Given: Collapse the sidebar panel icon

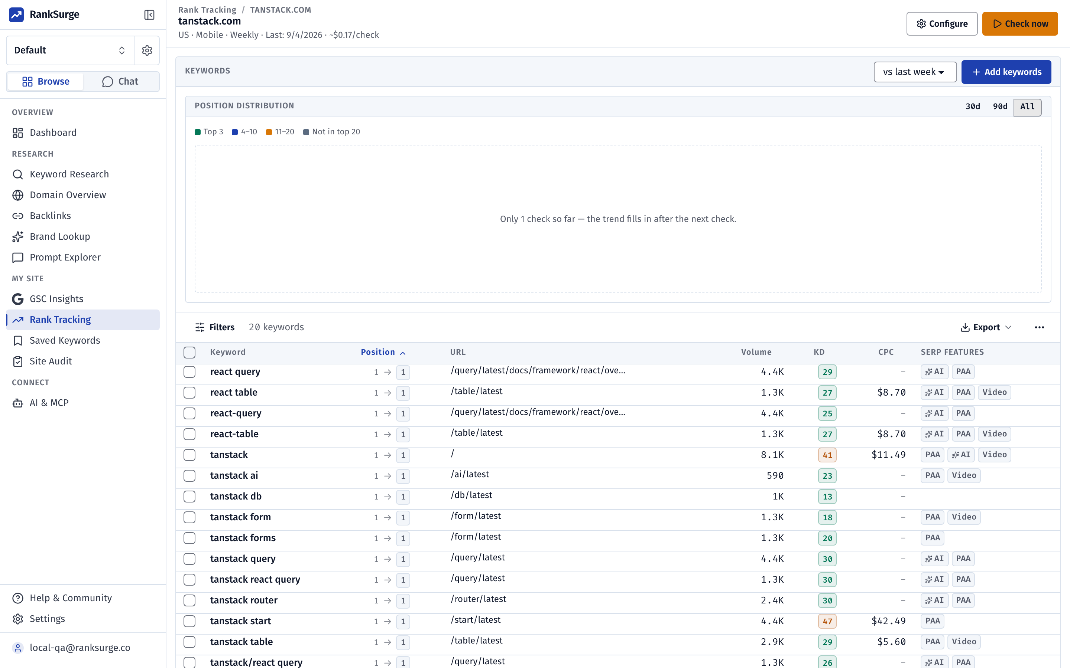Looking at the screenshot, I should [x=149, y=14].
